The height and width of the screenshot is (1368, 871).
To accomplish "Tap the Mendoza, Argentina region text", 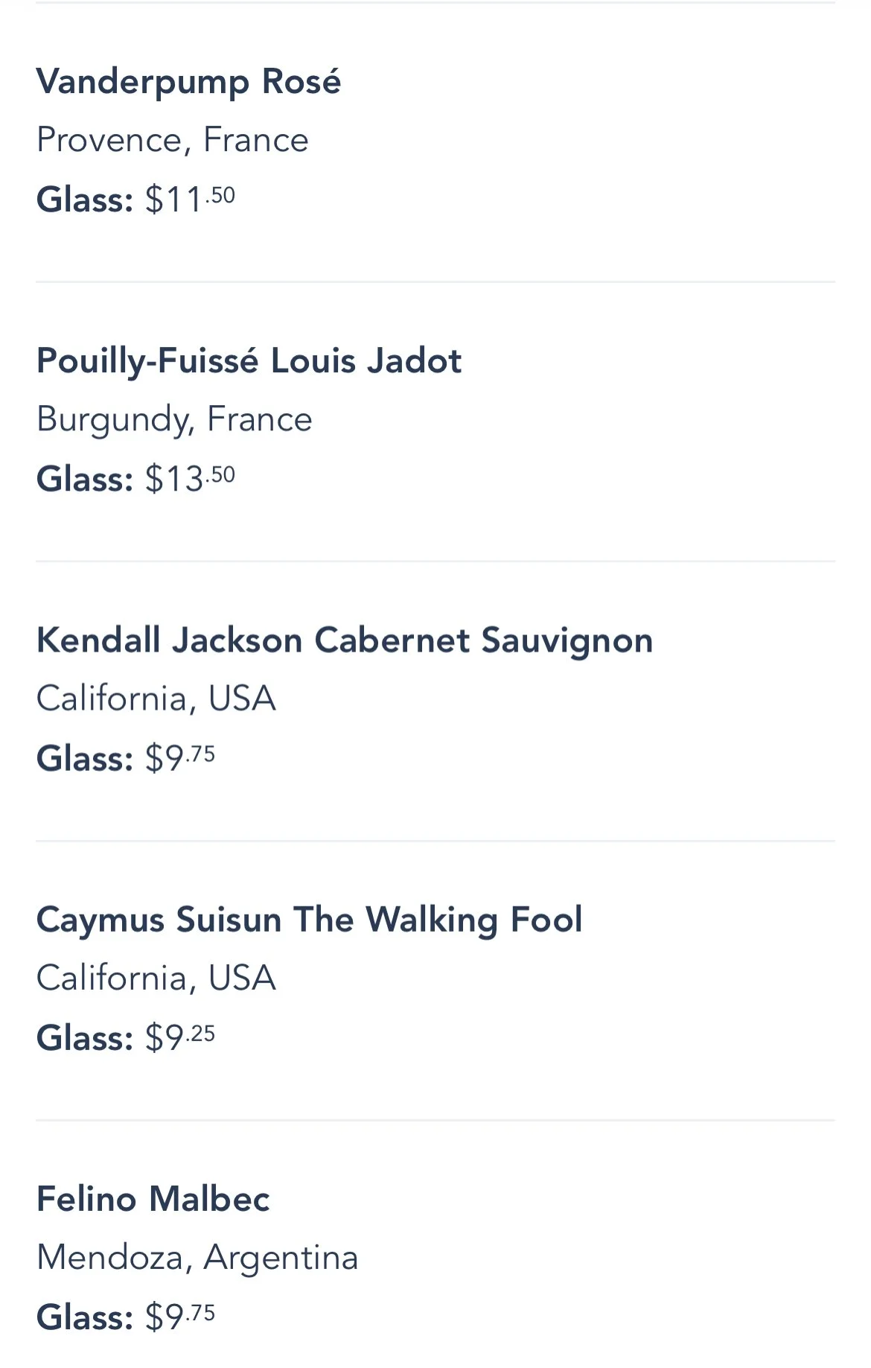I will point(197,1258).
